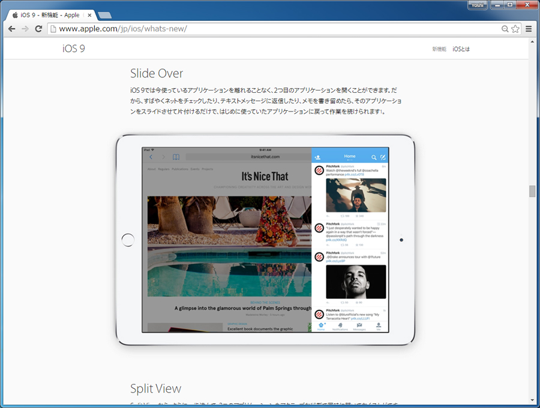Click the iPad home button in the image
This screenshot has width=540, height=408.
[128, 240]
